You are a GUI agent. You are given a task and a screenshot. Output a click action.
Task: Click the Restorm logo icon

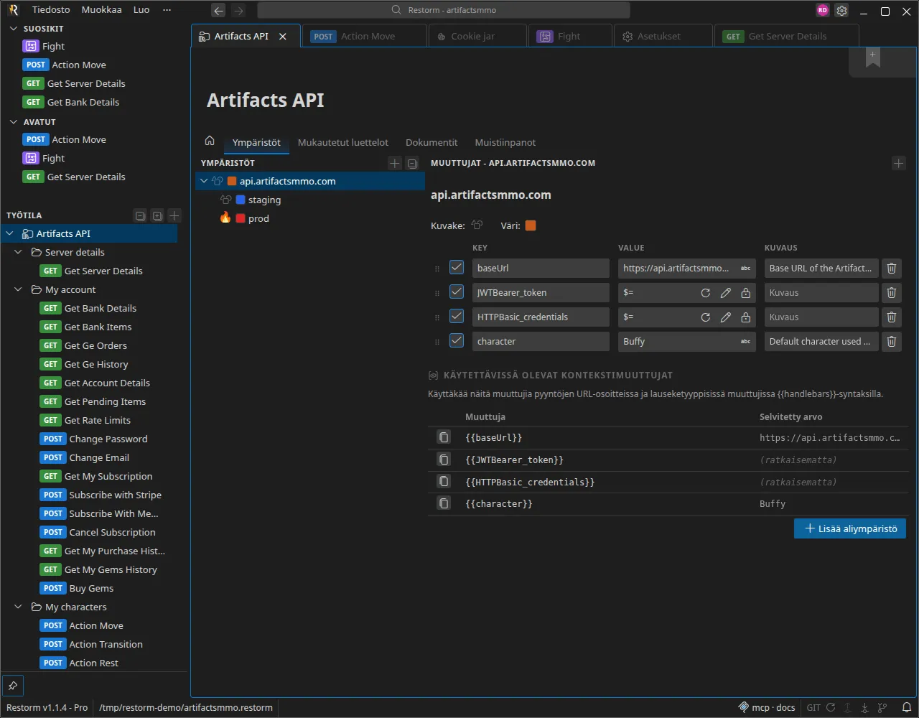pyautogui.click(x=13, y=10)
